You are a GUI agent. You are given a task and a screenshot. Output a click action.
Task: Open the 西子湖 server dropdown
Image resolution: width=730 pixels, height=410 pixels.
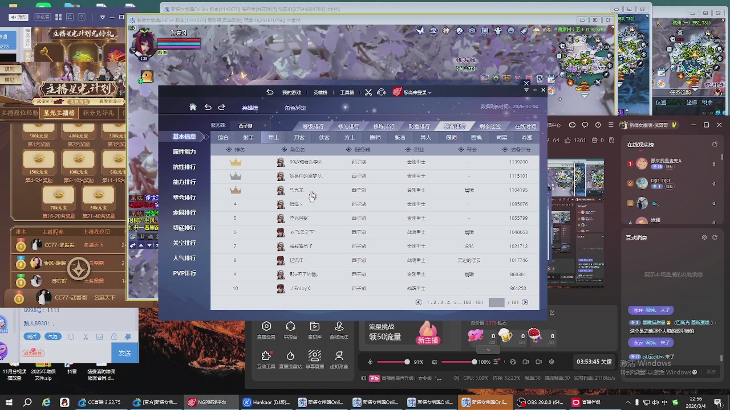(251, 126)
